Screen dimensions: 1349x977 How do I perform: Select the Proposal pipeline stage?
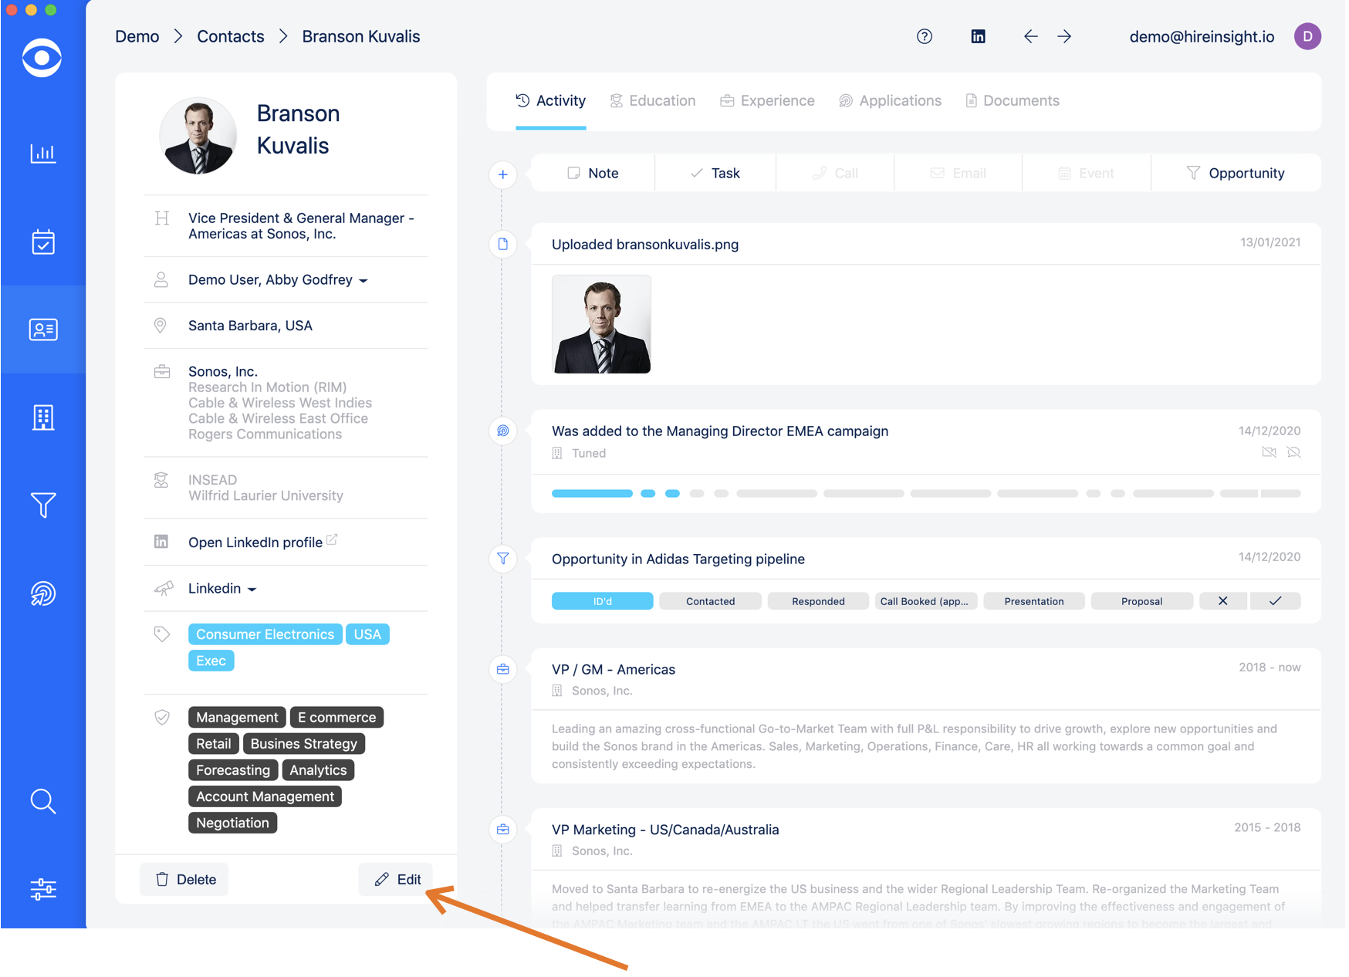point(1142,601)
